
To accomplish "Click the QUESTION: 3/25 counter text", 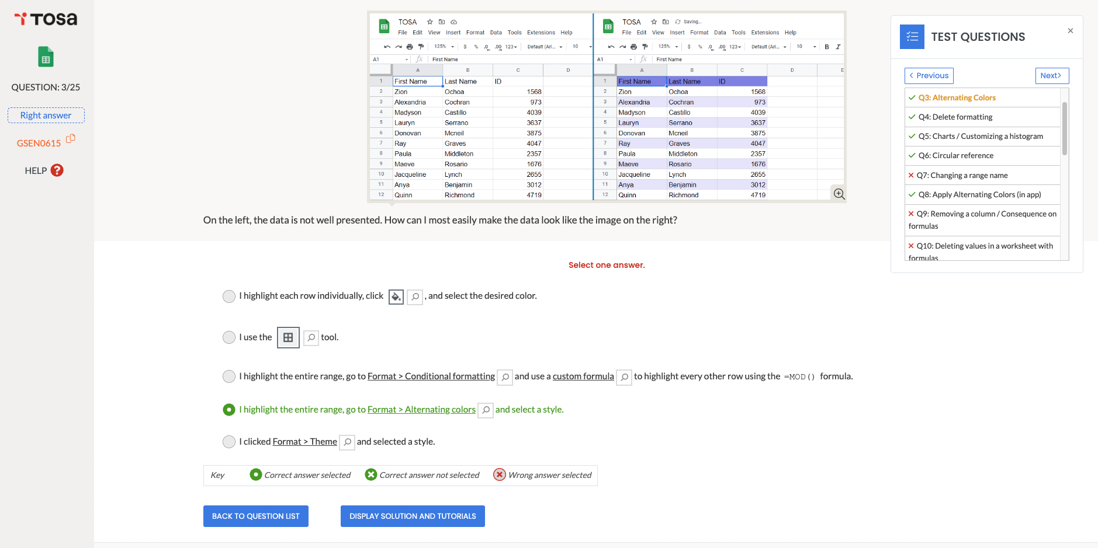I will 46,87.
